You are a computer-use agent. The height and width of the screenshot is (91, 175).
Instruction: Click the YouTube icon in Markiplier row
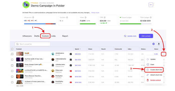click(71, 77)
